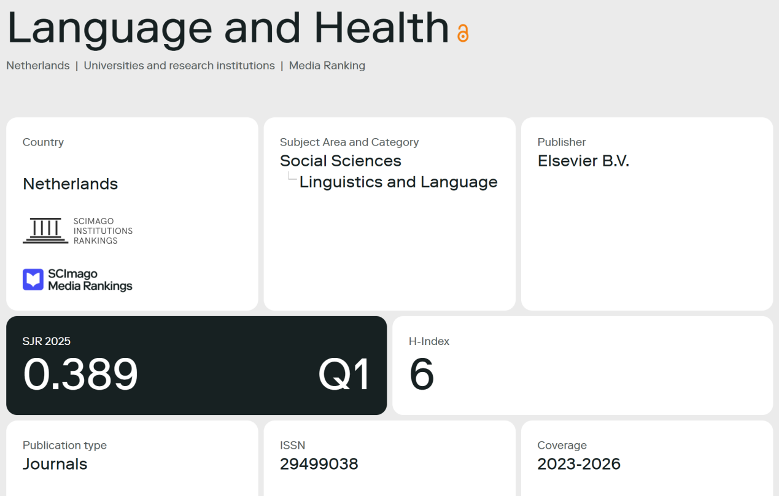The width and height of the screenshot is (779, 496).
Task: Follow the Netherlands link under the title
Action: [x=38, y=66]
